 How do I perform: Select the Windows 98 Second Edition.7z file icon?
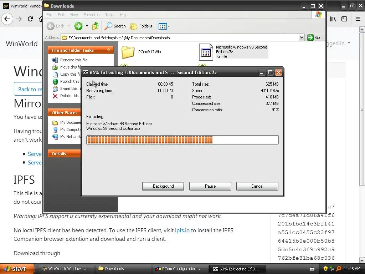206,52
